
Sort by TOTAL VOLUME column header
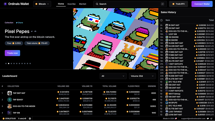(x=109, y=86)
